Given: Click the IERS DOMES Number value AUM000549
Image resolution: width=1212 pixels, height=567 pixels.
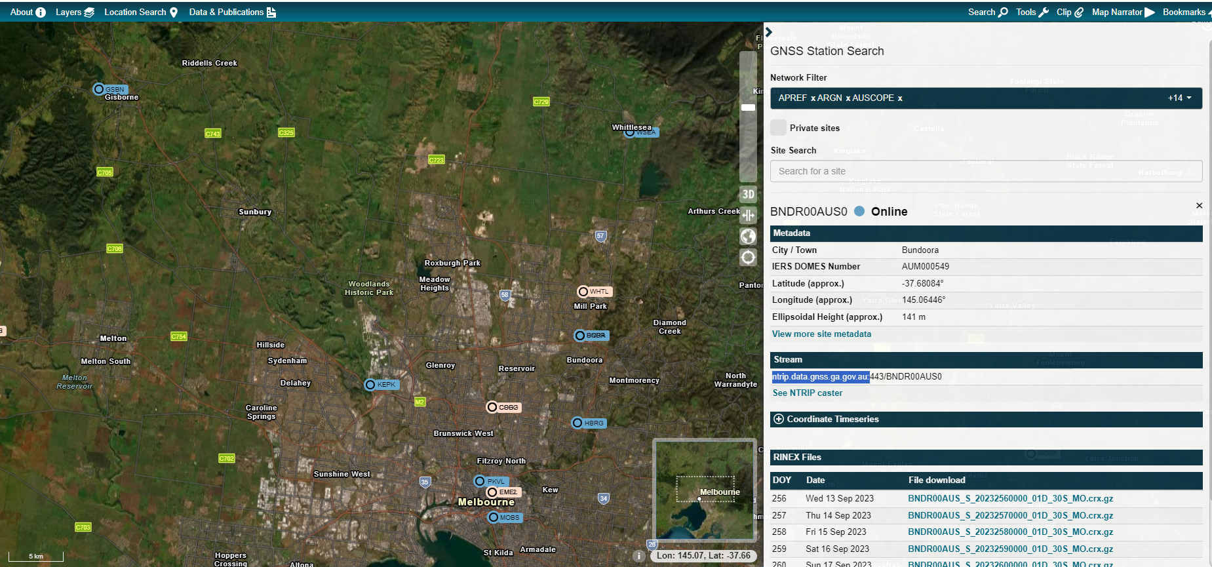Looking at the screenshot, I should pyautogui.click(x=926, y=267).
